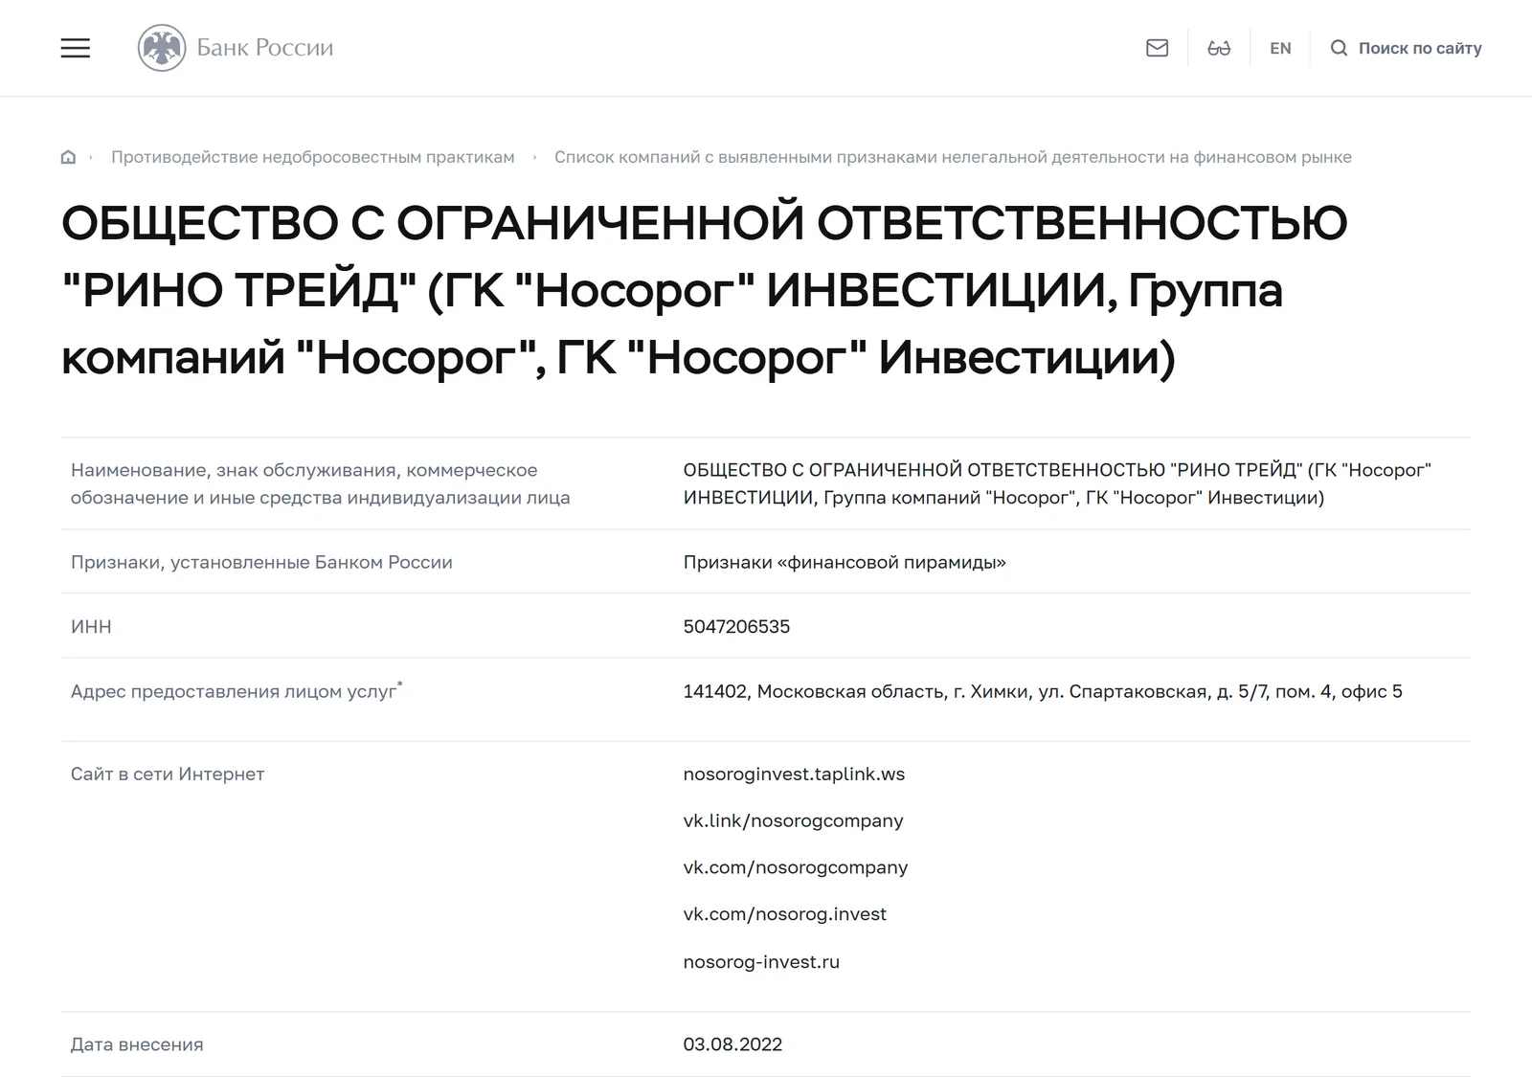Click Признаки, установленные Банком России label
The width and height of the screenshot is (1532, 1077).
coord(261,562)
